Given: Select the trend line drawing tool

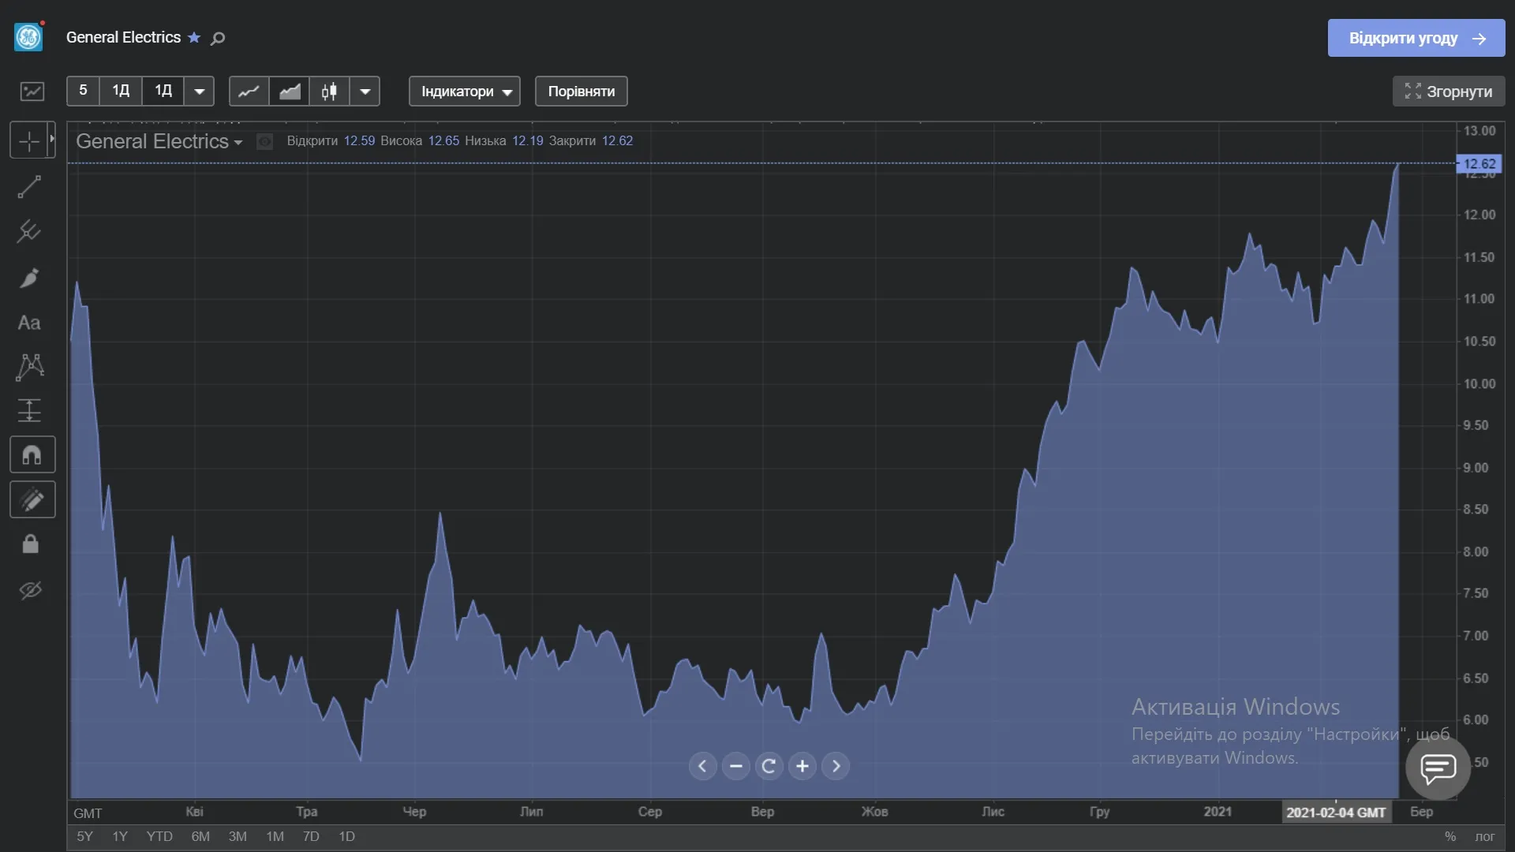Looking at the screenshot, I should click(29, 187).
